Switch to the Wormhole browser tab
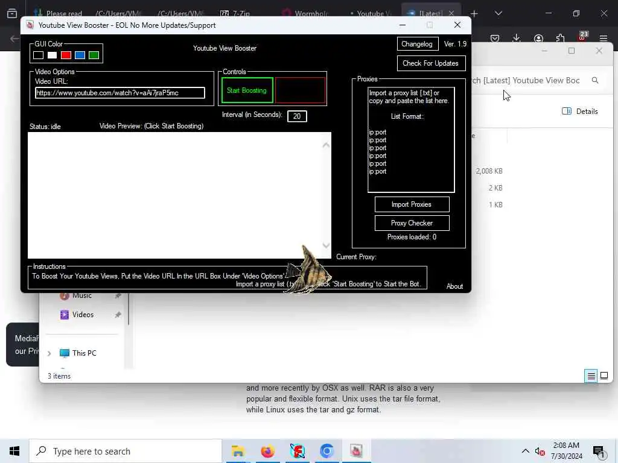 (306, 14)
